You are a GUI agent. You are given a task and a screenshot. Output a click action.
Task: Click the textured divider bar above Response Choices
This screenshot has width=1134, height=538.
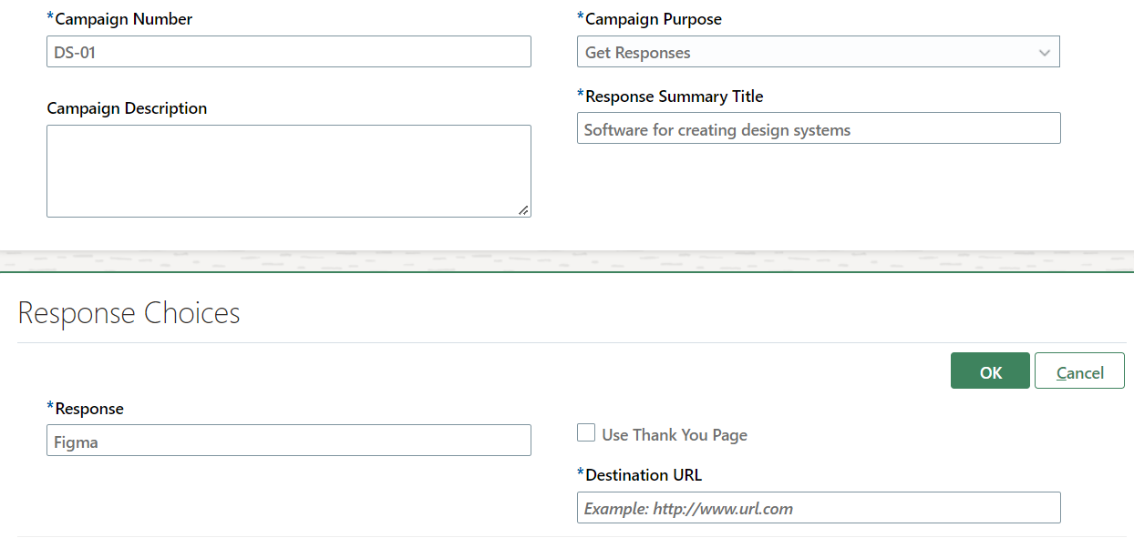click(567, 261)
